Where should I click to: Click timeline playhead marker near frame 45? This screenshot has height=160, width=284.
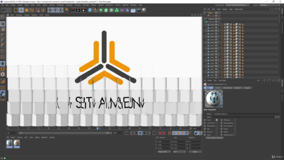pos(97,128)
